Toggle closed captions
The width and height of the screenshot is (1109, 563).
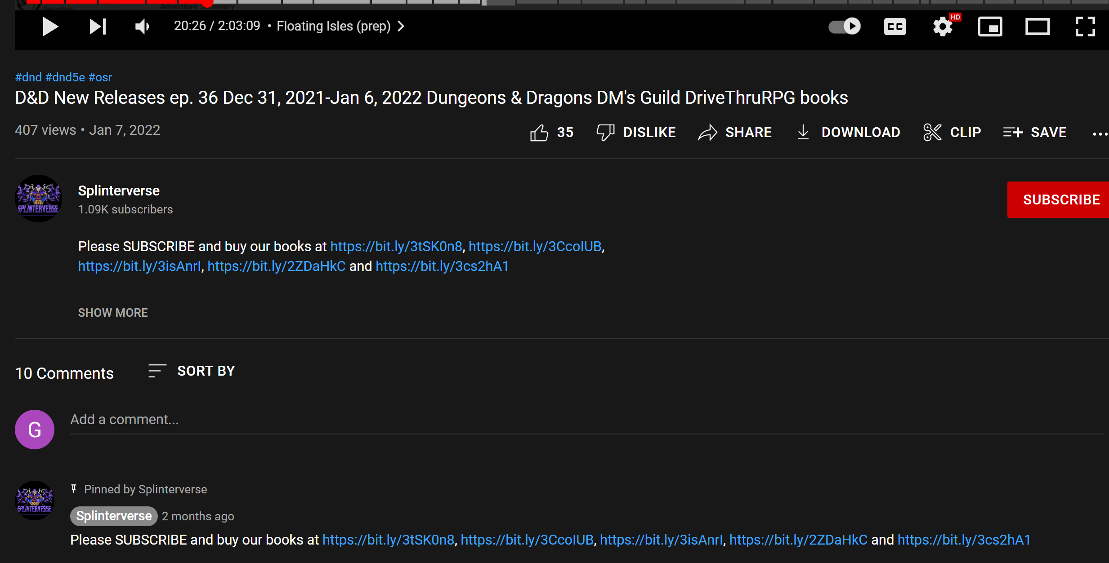[895, 27]
